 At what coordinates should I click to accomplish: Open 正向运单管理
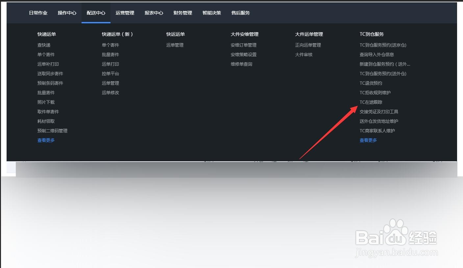pos(308,45)
